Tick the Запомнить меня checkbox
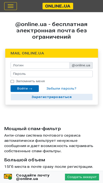Screen dimensions: 103x183 tap(12, 81)
